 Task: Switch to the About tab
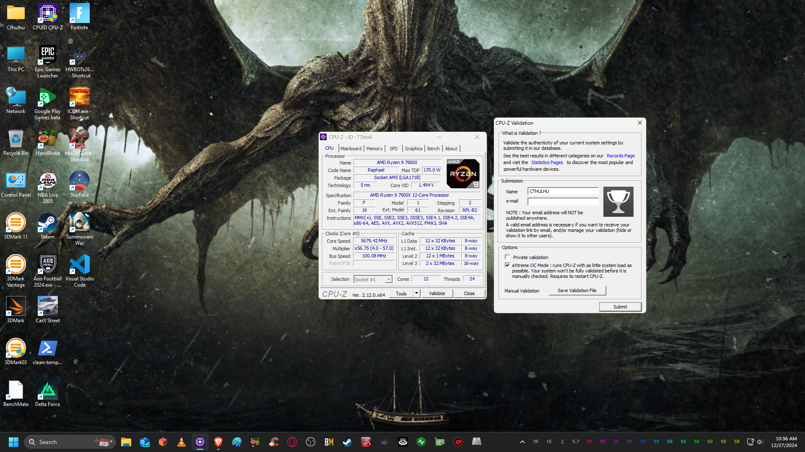click(x=451, y=149)
